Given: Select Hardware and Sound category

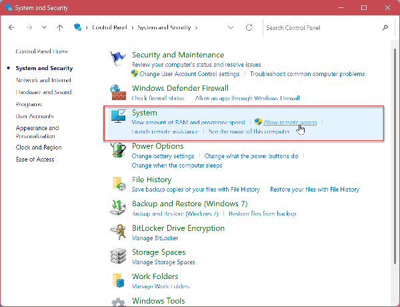Looking at the screenshot, I should point(43,92).
